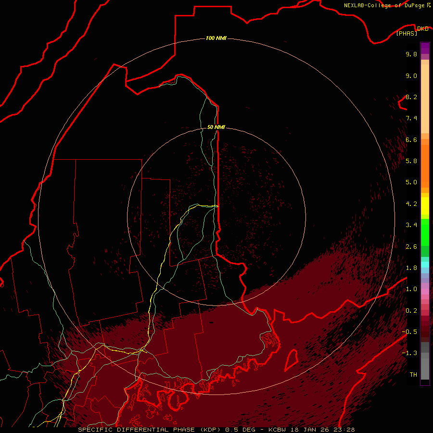Click the 4.2 color scale label
Screen dimensions: 433x433
[411, 204]
